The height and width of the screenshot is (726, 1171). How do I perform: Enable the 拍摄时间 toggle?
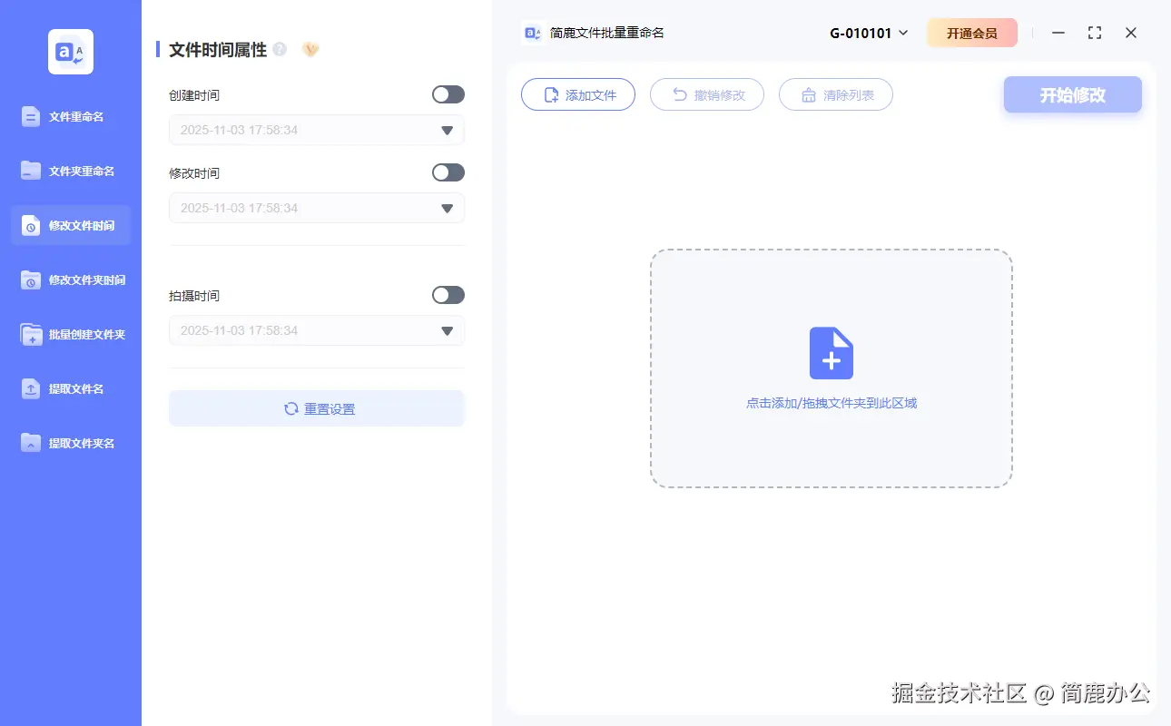click(x=448, y=295)
